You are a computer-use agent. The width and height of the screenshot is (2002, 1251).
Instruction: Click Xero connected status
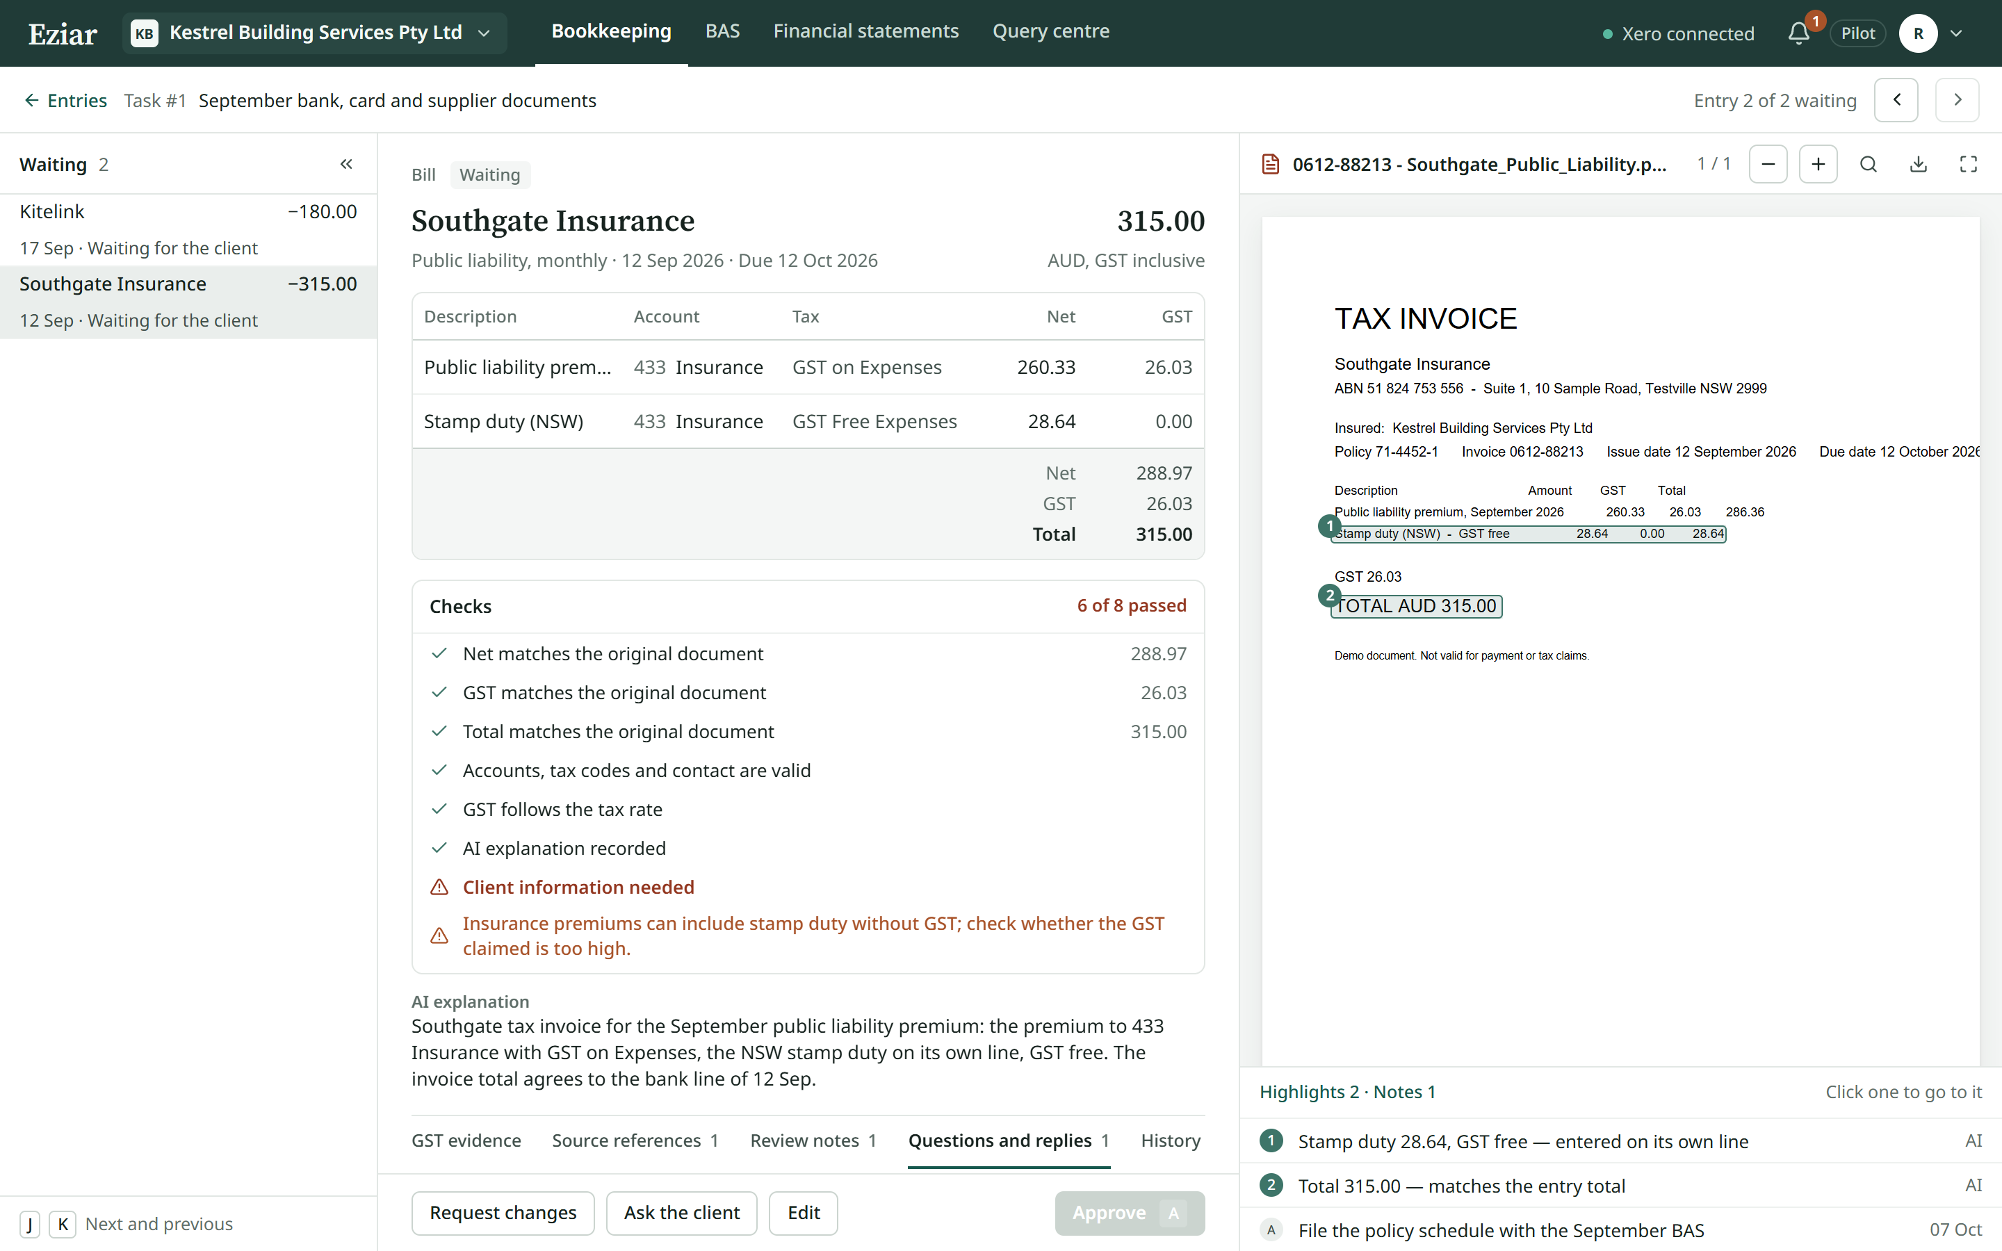click(x=1677, y=34)
